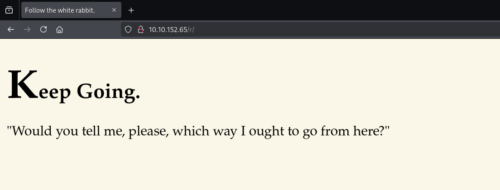
Task: Open a new tab with the plus icon
Action: (x=131, y=10)
